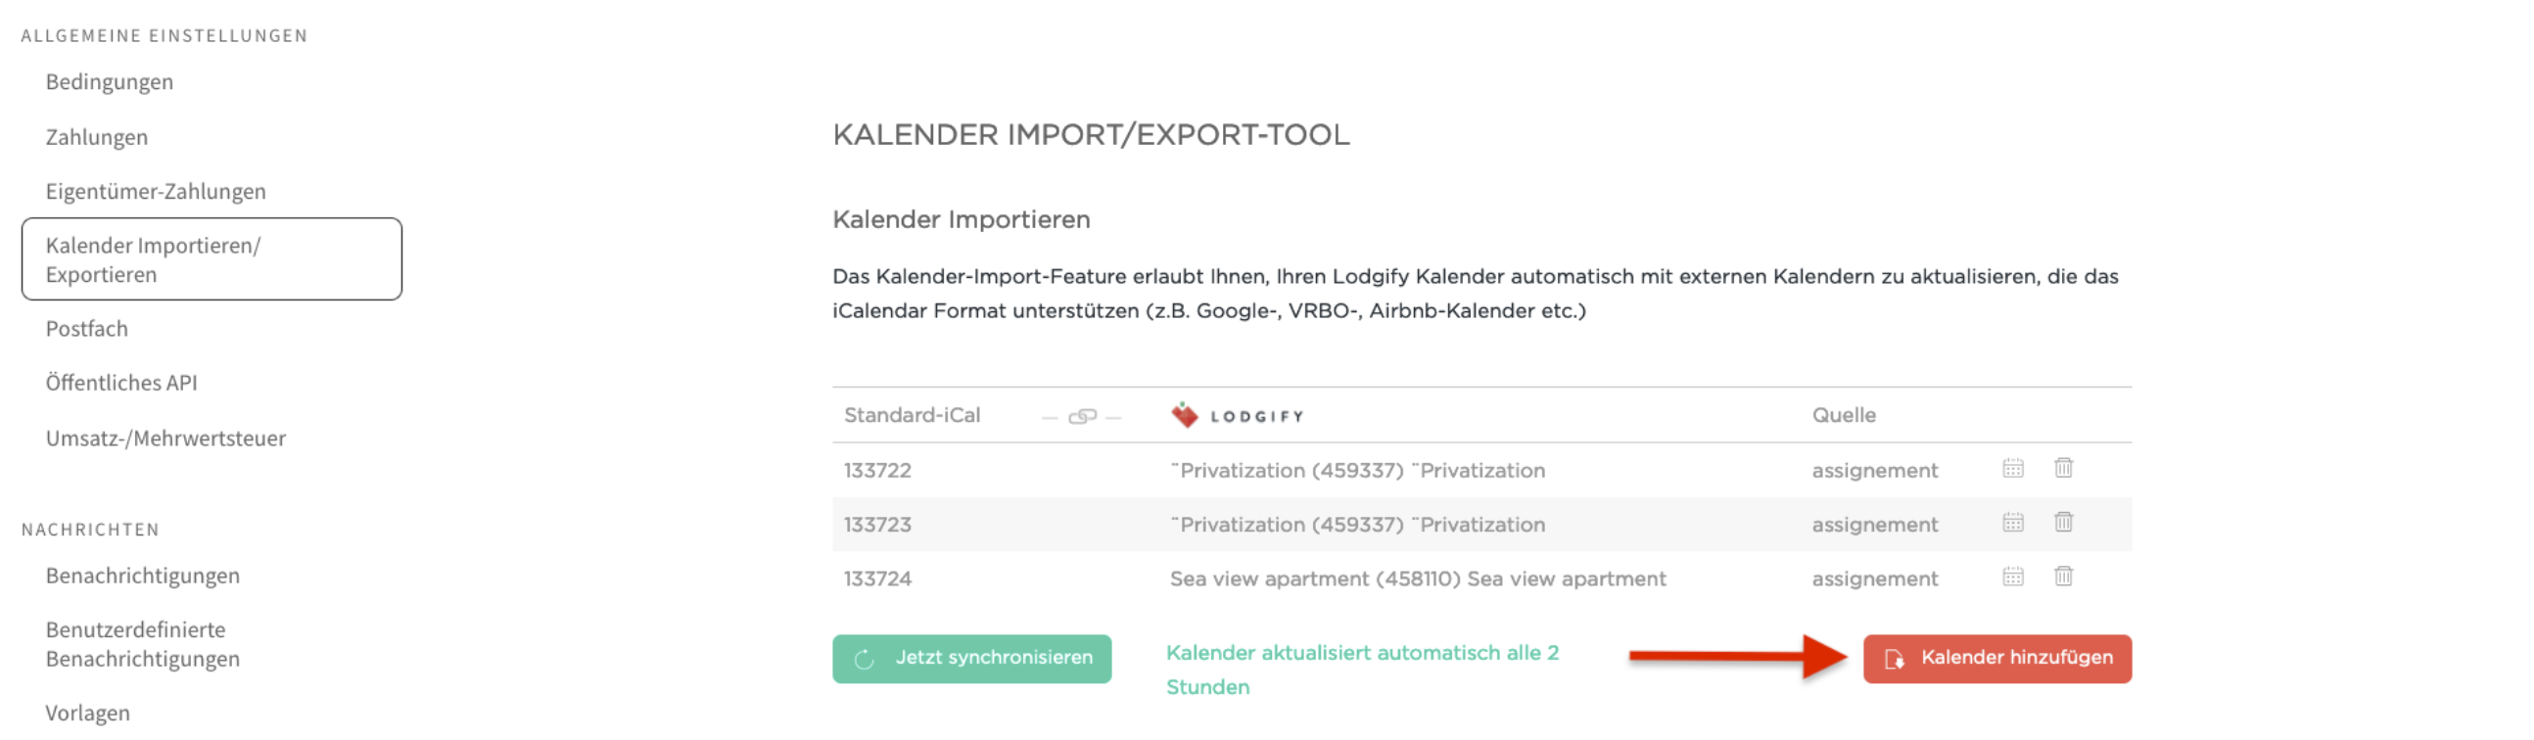Click the Lodgify logo in the table header
The height and width of the screenshot is (740, 2534).
[x=1238, y=414]
